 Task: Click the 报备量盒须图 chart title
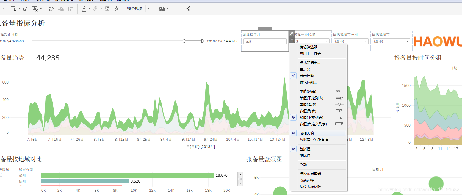click(x=264, y=159)
